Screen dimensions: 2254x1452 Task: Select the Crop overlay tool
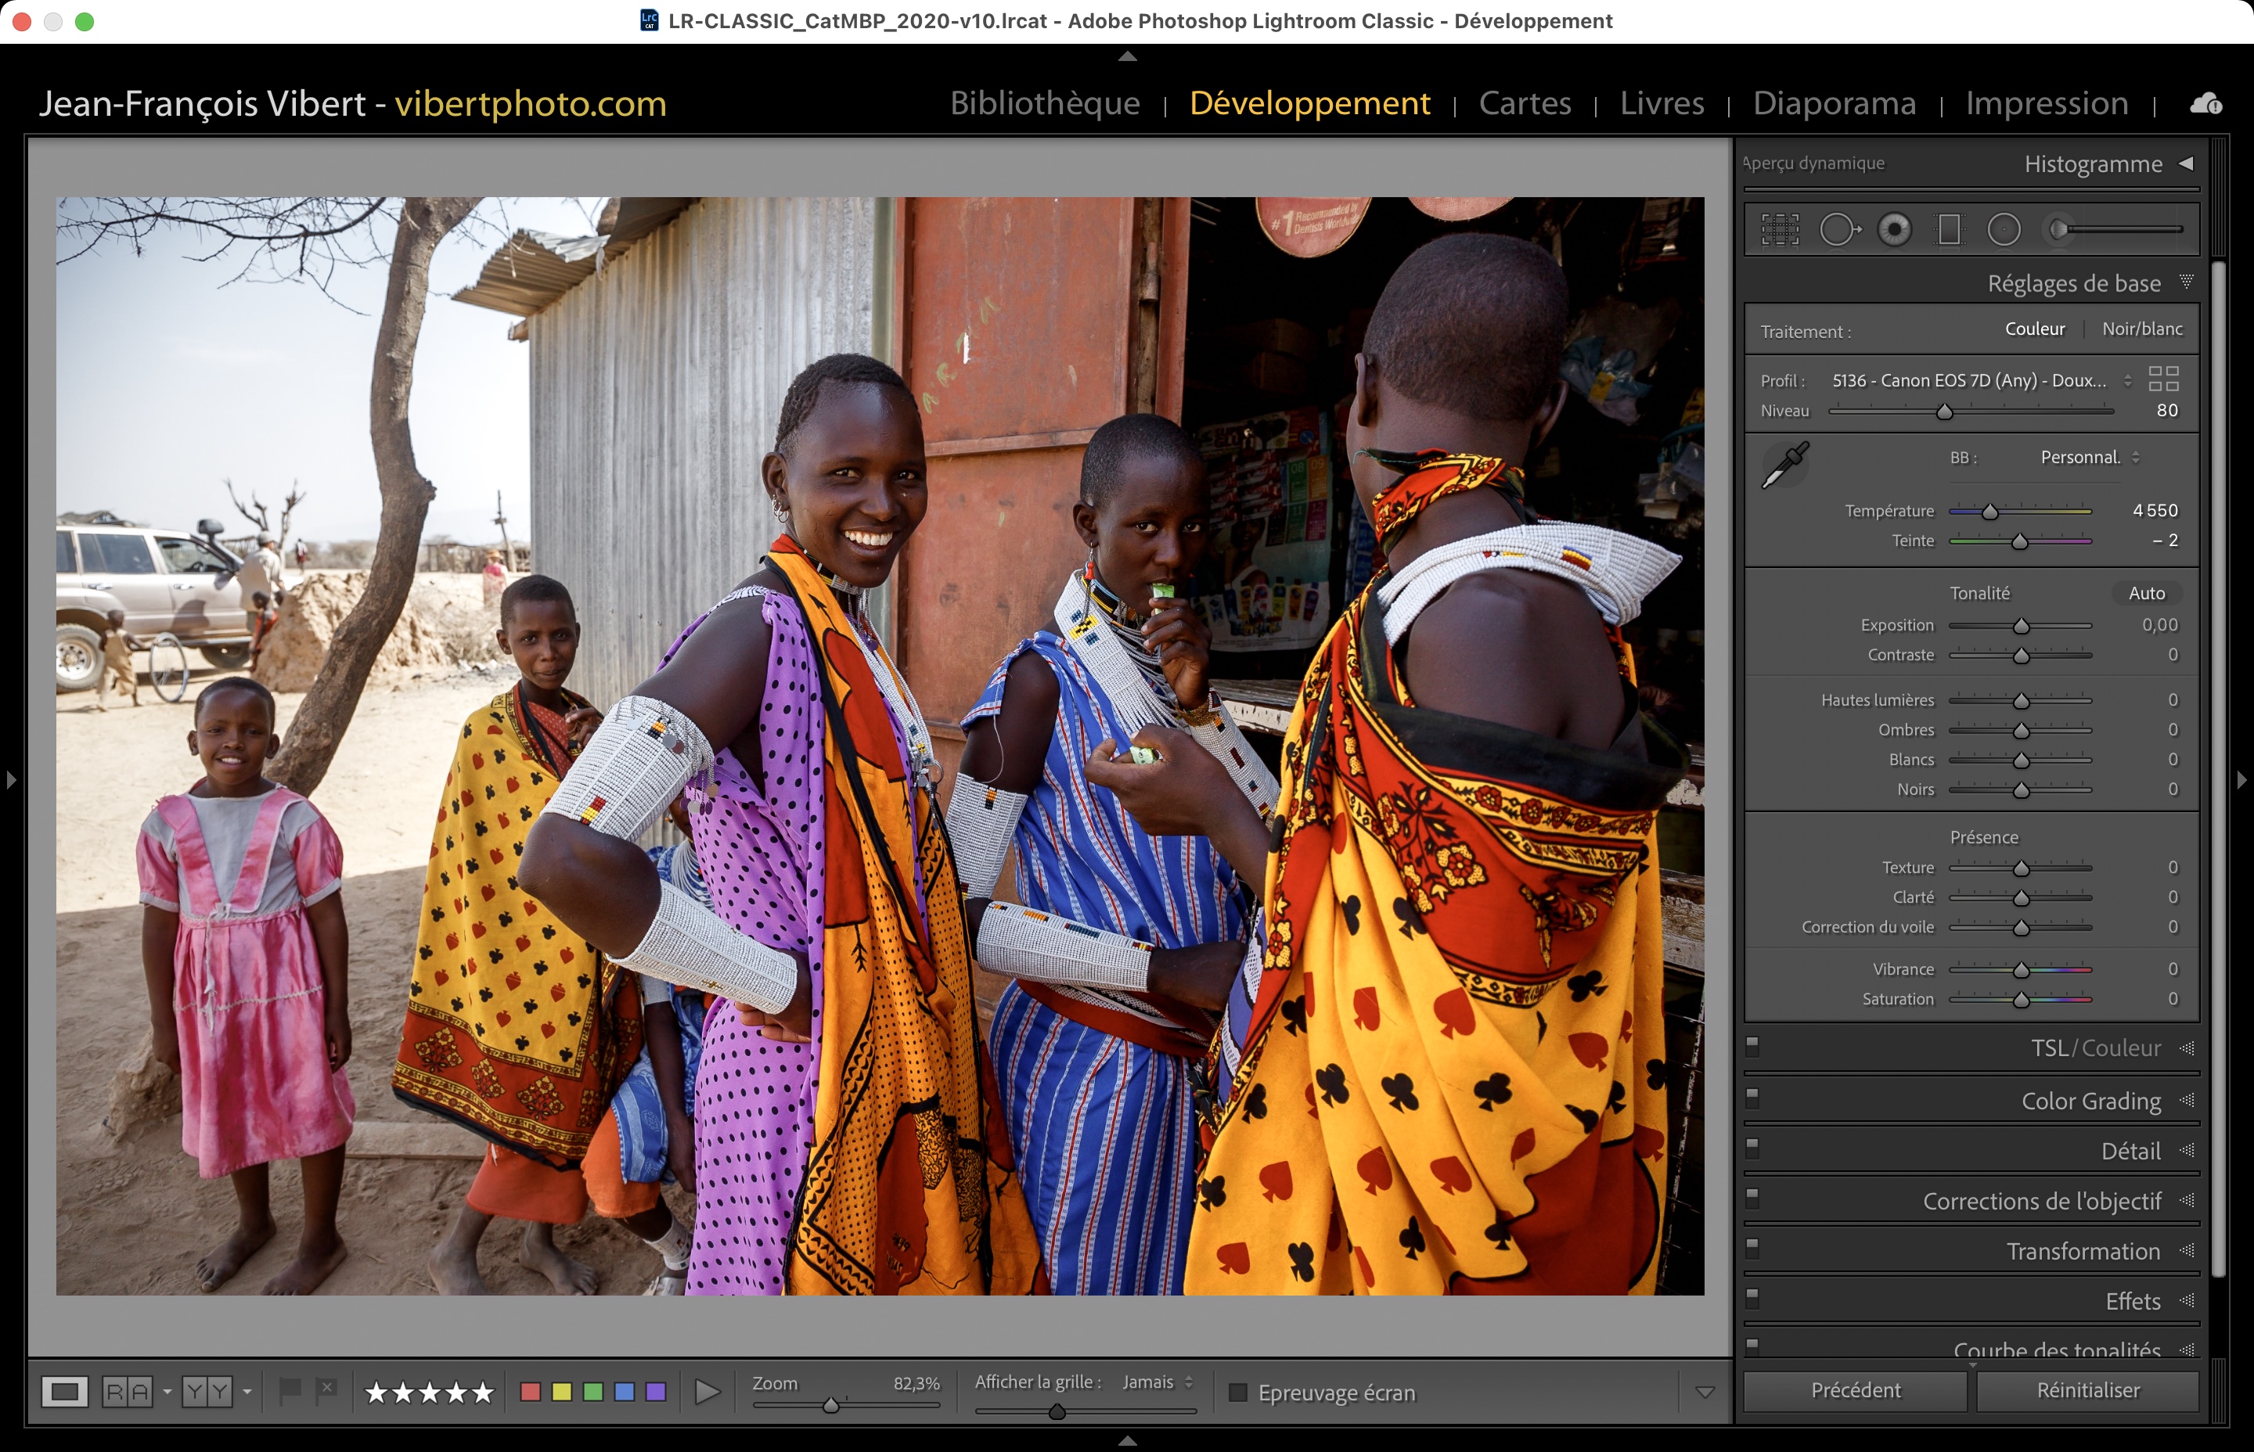(x=1780, y=229)
